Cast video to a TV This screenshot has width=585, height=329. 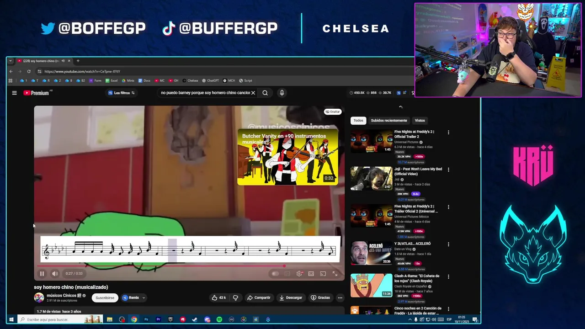point(323,274)
